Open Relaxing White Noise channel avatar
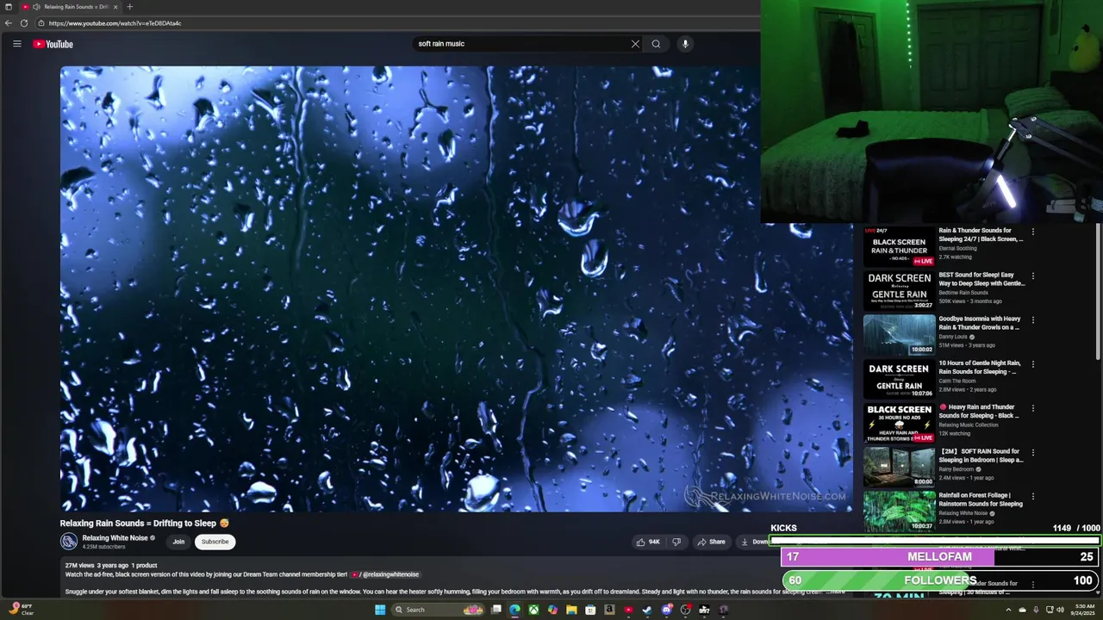This screenshot has height=620, width=1103. click(69, 542)
